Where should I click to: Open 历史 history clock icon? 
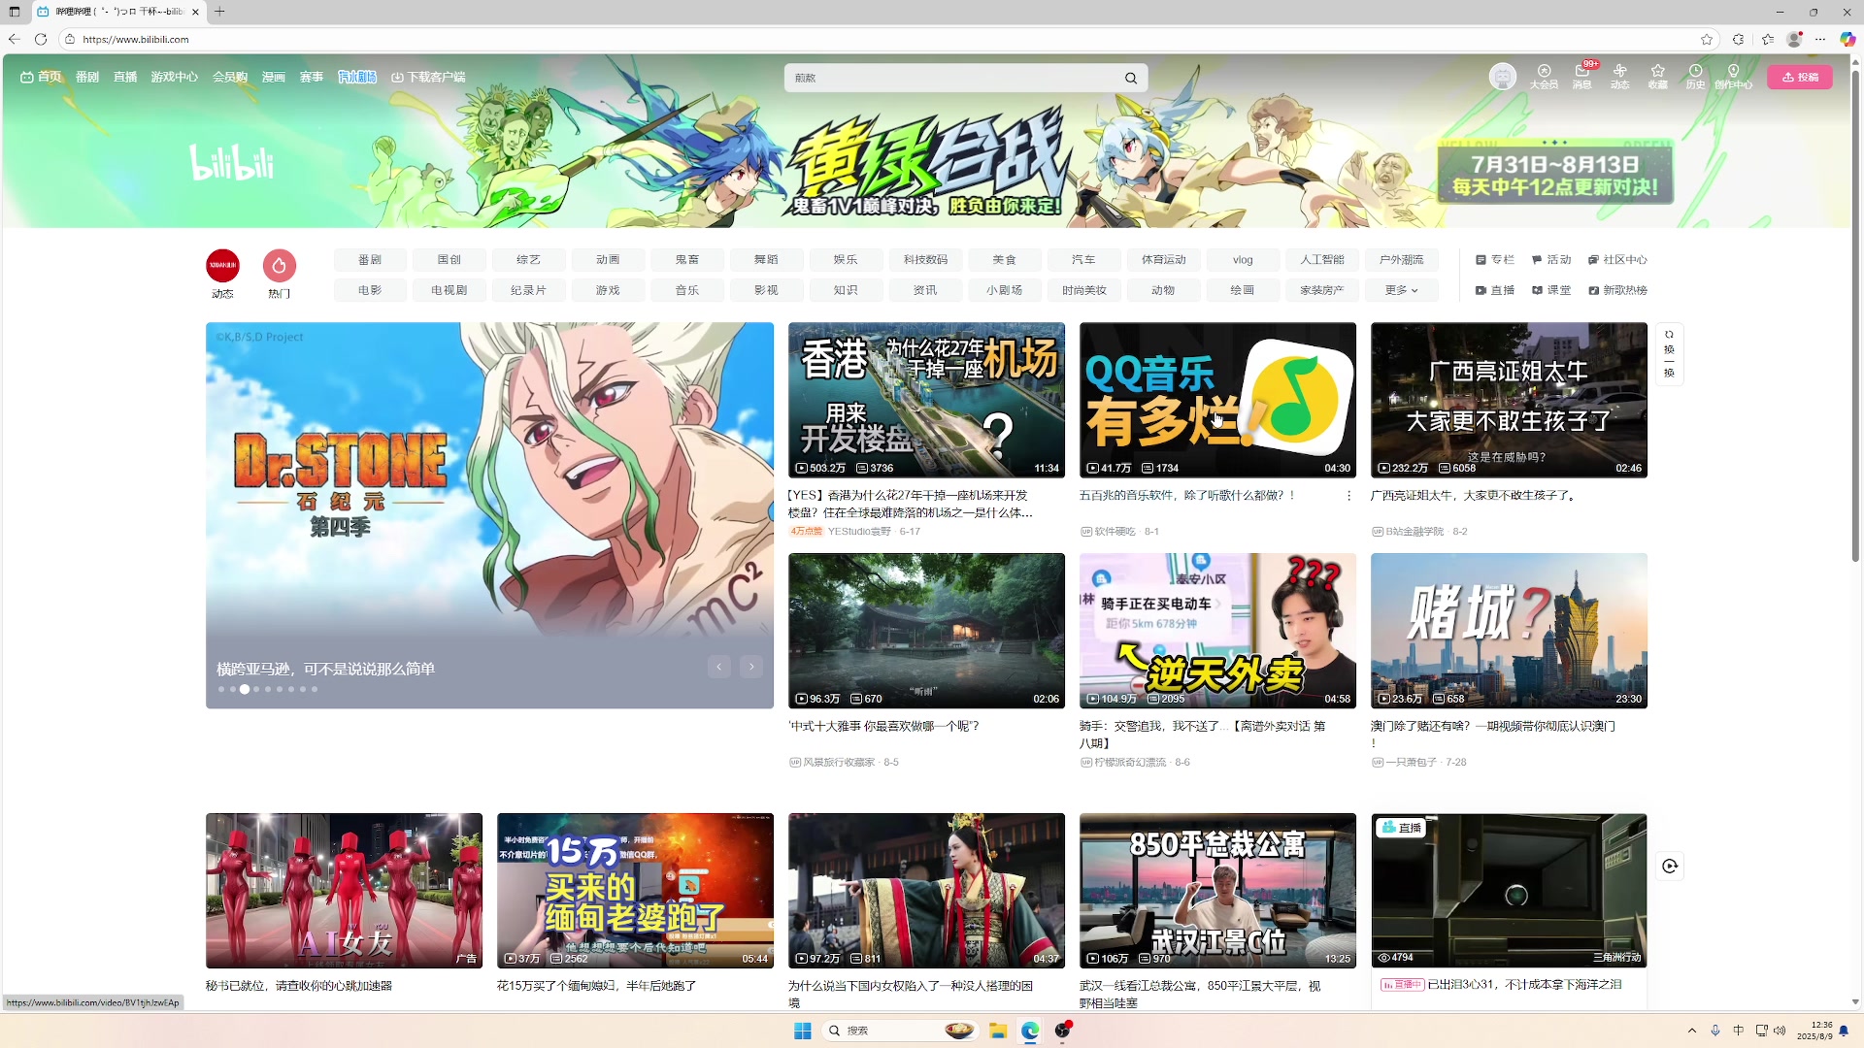[x=1695, y=77]
